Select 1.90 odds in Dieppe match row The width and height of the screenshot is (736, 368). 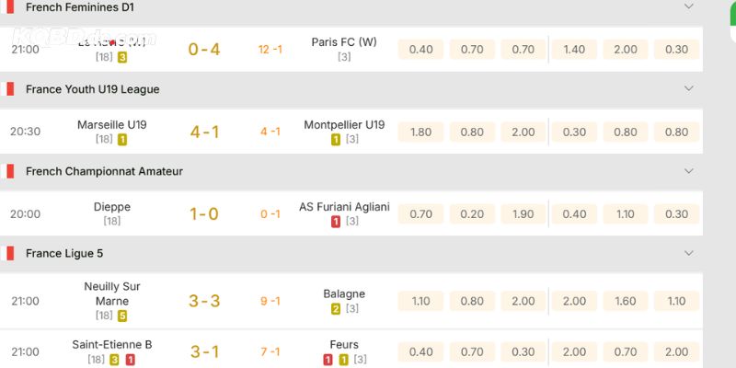pos(523,214)
